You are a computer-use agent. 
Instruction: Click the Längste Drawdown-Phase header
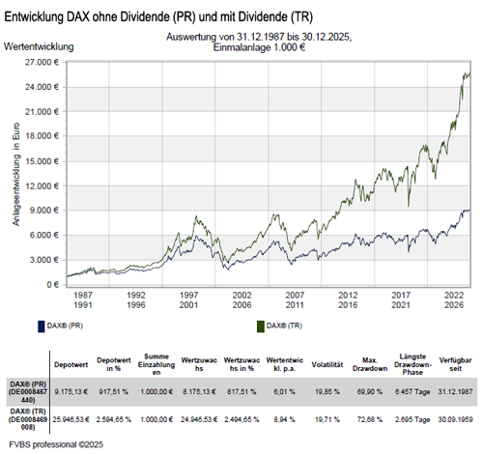412,364
